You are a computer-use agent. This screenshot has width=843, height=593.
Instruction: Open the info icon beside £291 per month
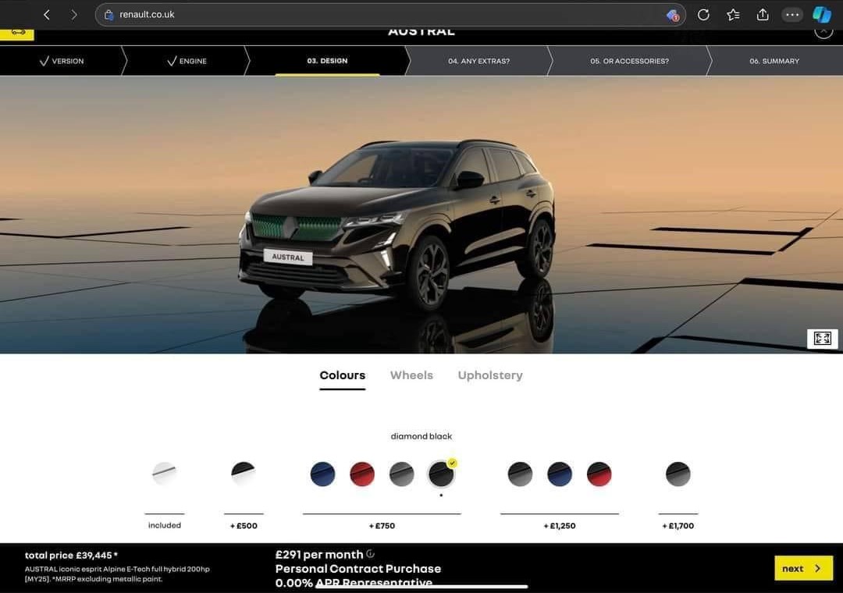[x=371, y=554]
